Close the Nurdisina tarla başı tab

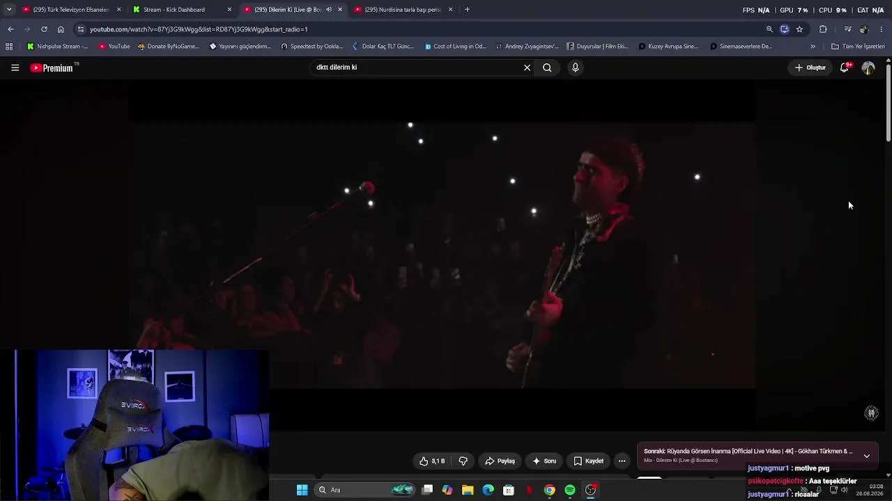[450, 10]
